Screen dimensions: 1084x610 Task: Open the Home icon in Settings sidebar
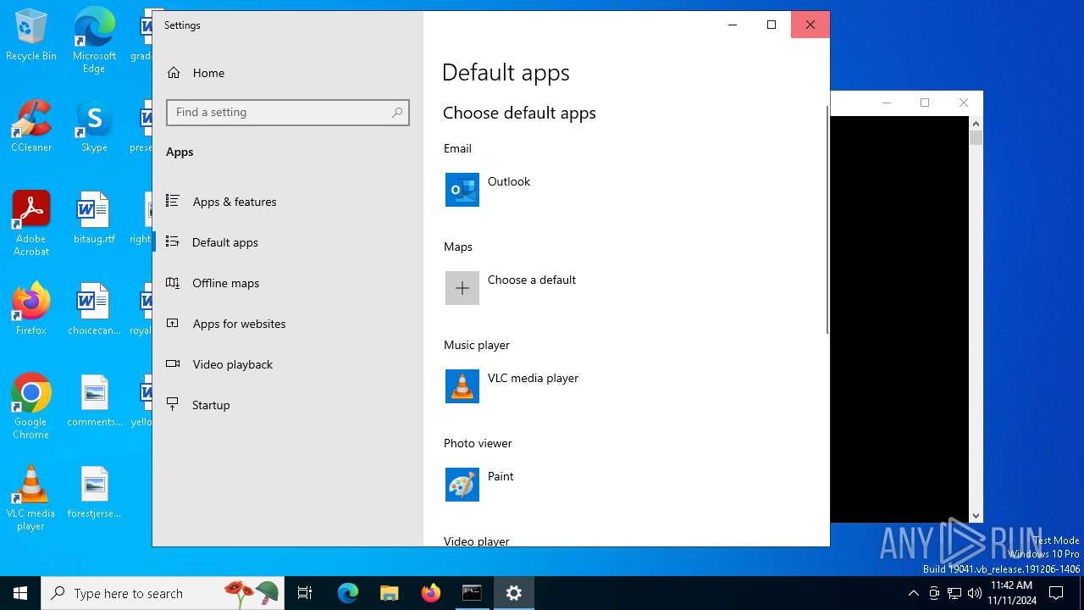174,73
